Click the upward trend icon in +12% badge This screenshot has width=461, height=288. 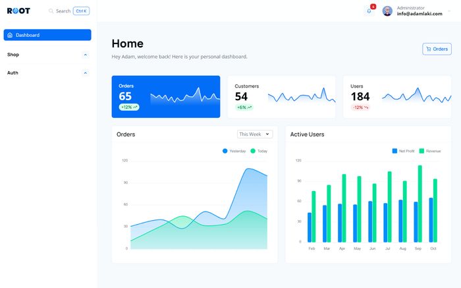(136, 107)
